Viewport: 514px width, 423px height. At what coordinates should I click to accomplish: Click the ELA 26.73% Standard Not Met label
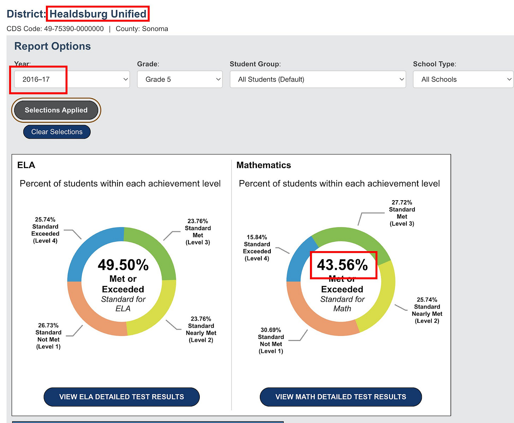[x=48, y=336]
